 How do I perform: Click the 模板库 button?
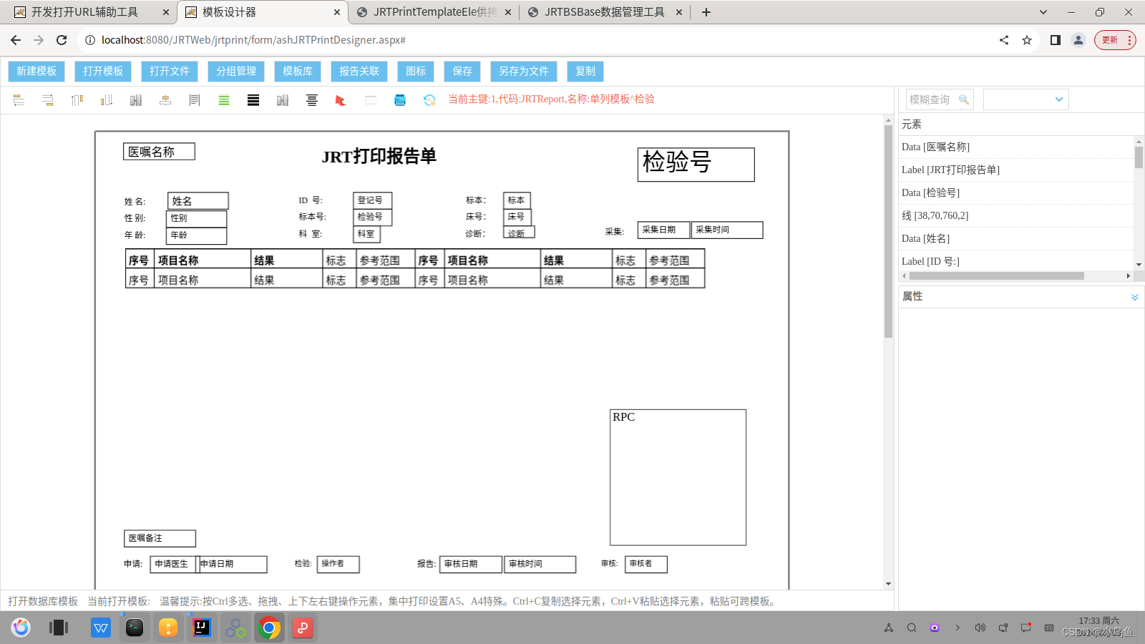point(298,72)
